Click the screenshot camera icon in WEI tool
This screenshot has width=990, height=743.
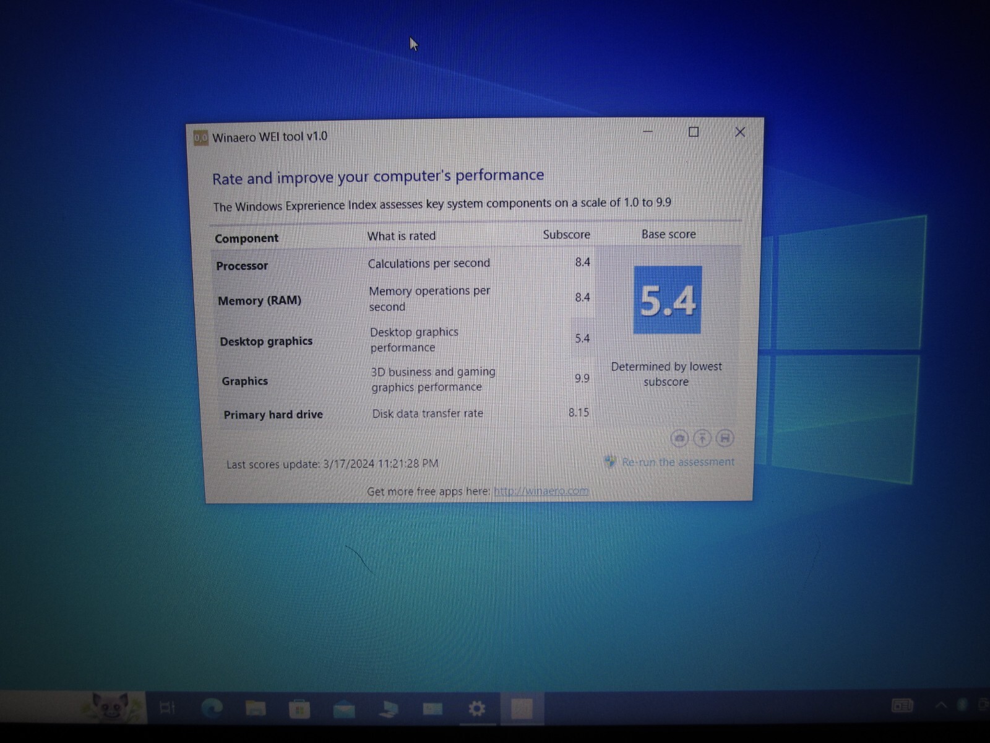679,438
